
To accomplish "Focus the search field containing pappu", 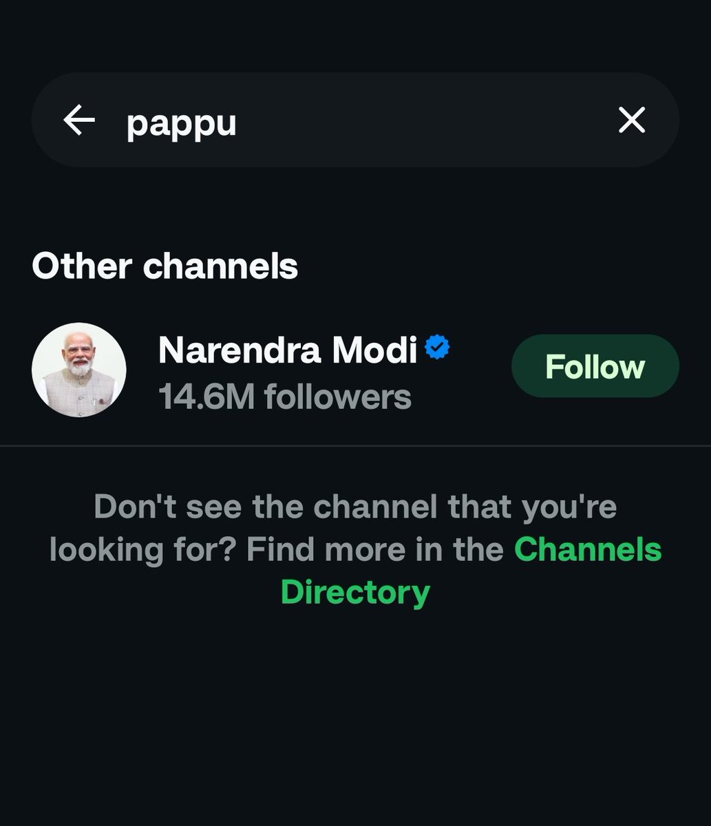I will pos(355,120).
